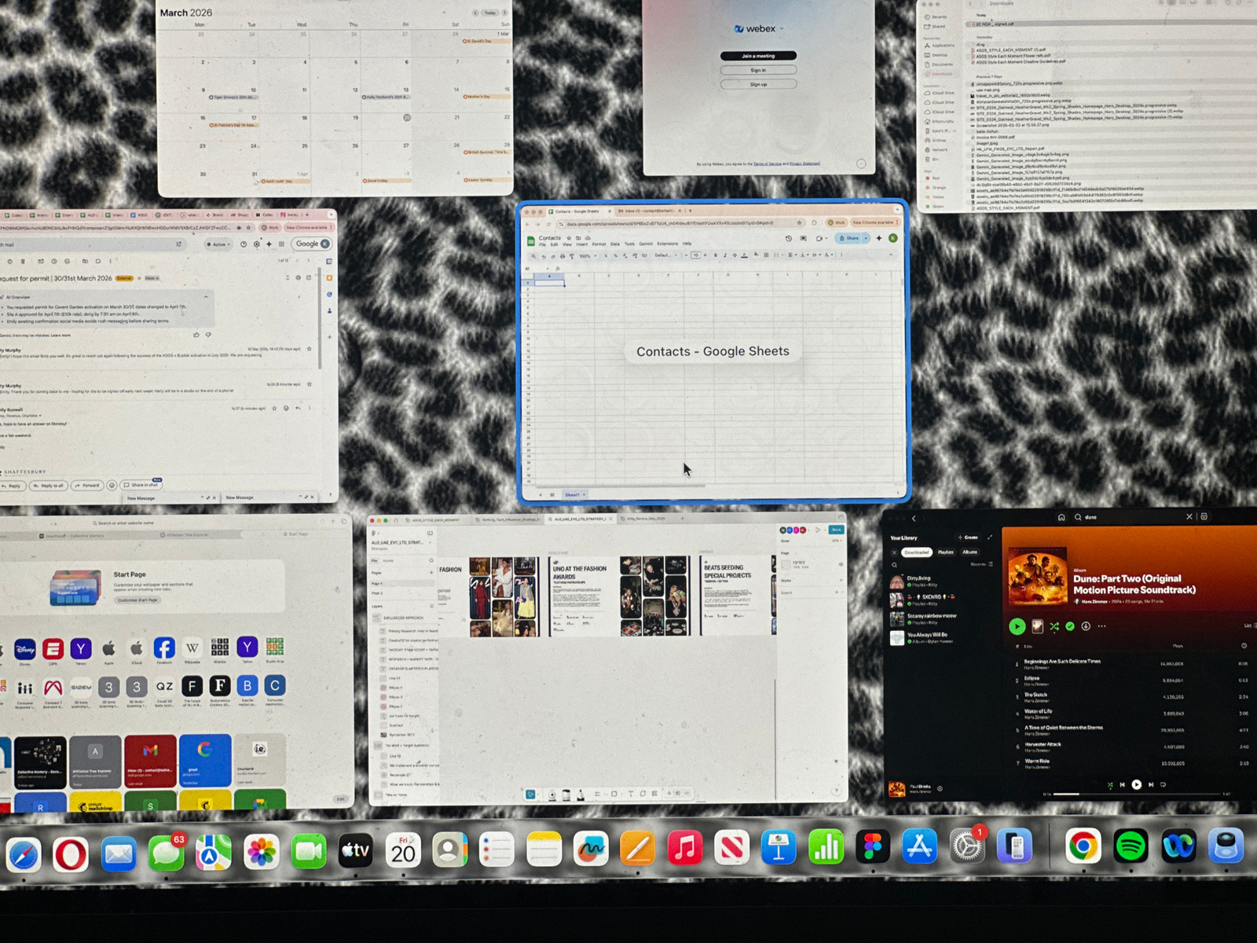Open the Format menu in Google Sheets
1257x943 pixels.
click(x=599, y=244)
